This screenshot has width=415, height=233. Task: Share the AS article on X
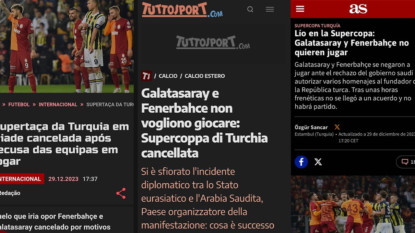(318, 162)
